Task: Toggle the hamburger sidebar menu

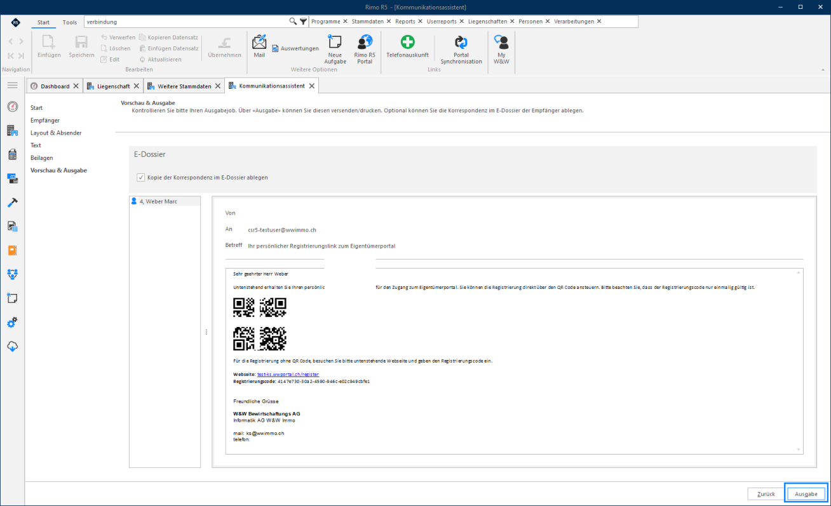Action: (x=12, y=85)
